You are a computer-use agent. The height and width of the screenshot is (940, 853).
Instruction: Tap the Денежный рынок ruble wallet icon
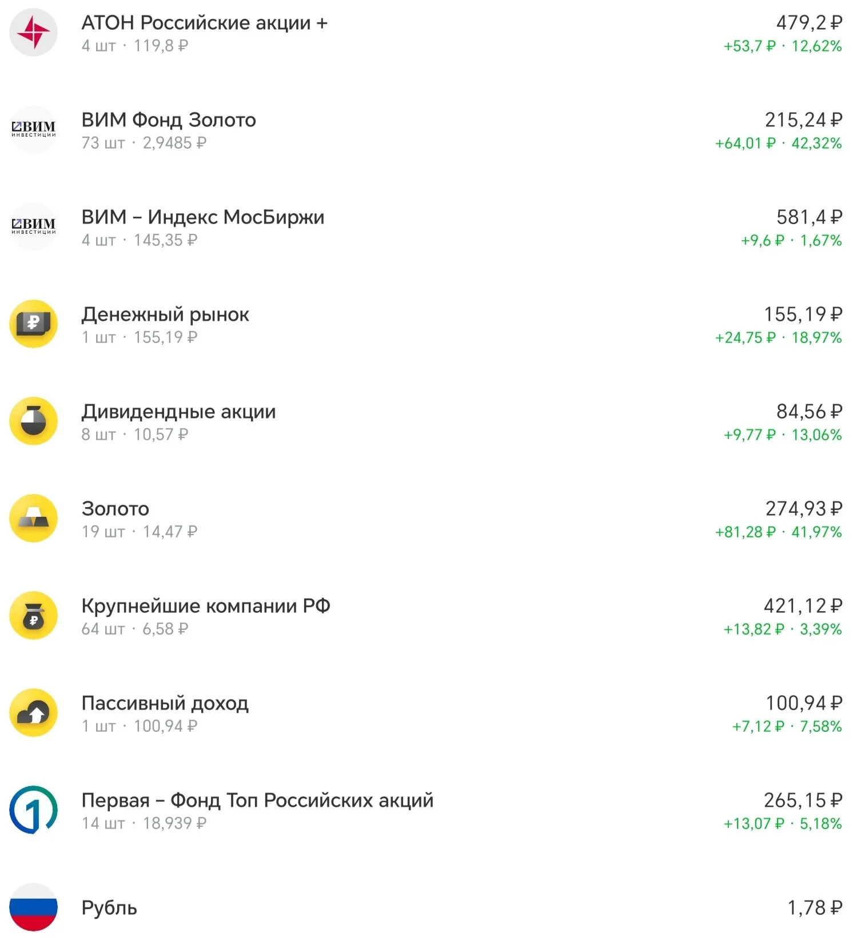point(34,324)
